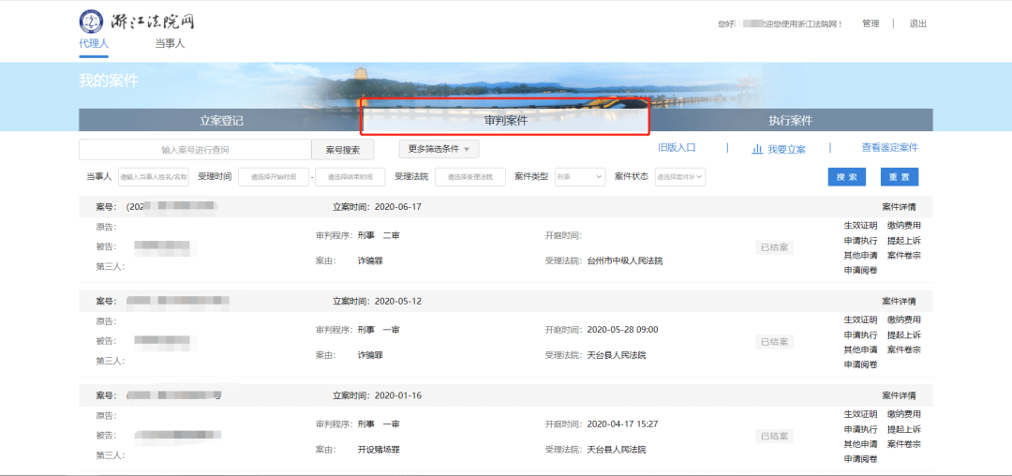Click the Zhejiang Court logo emblem
This screenshot has height=476, width=1012.
tap(91, 22)
